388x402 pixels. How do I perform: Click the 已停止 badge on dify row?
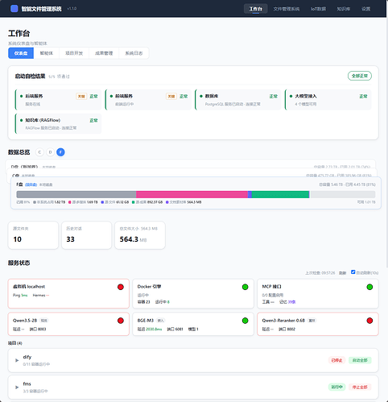[x=336, y=360]
